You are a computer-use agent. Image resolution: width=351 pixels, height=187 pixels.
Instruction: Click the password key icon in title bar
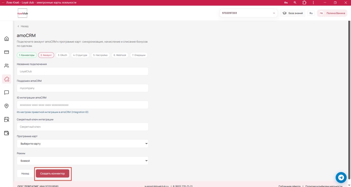point(286,2)
